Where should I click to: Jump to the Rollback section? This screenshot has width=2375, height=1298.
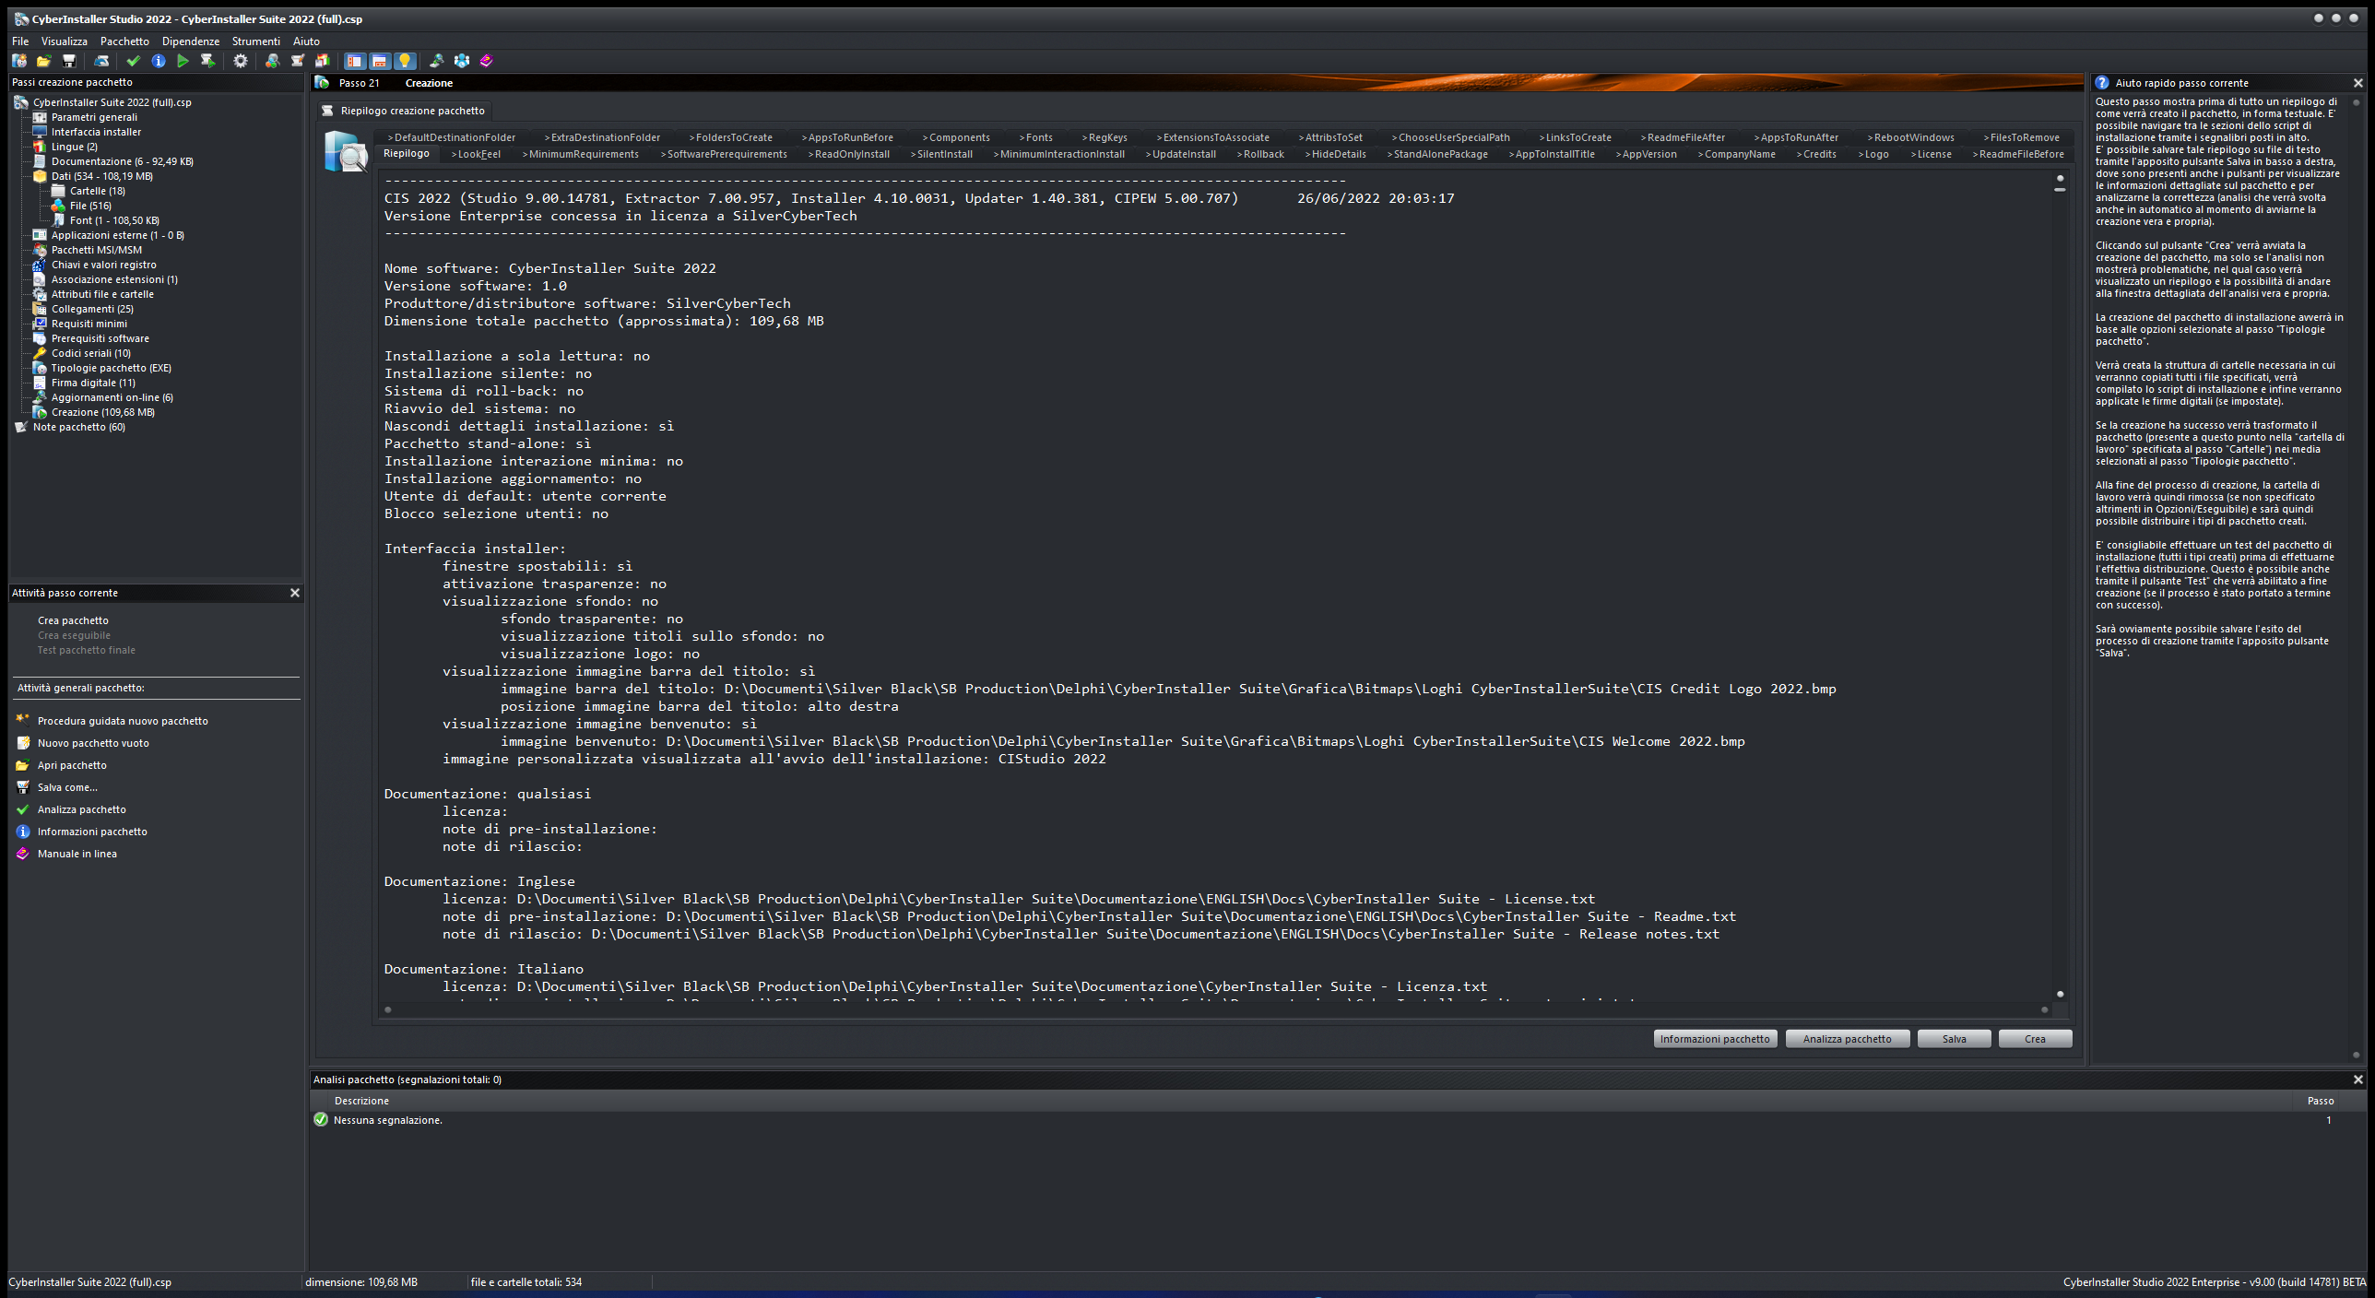[1260, 155]
